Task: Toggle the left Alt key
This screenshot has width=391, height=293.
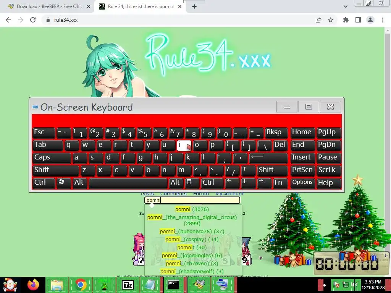Action: pos(80,183)
